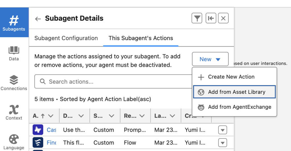Image resolution: width=291 pixels, height=151 pixels.
Task: Choose Add from Asset Library
Action: (x=234, y=92)
